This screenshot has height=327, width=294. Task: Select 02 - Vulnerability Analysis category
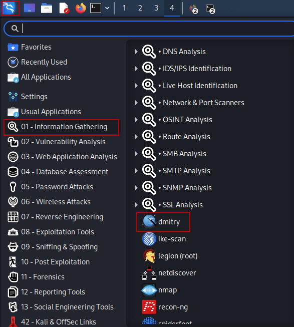[x=57, y=142]
